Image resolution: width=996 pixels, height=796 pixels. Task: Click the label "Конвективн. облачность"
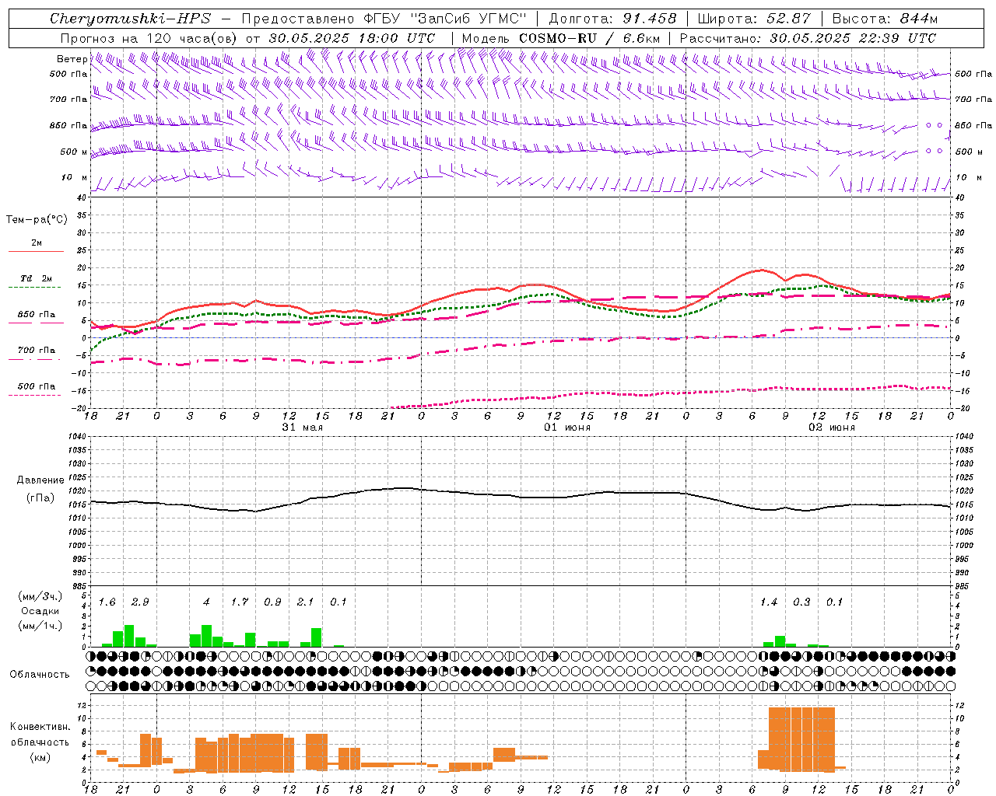tap(40, 735)
